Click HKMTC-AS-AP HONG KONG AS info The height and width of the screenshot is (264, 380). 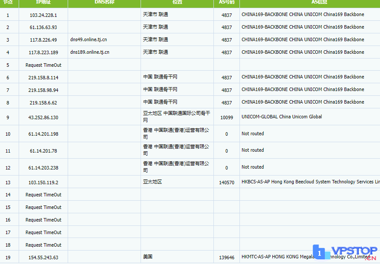(305, 257)
